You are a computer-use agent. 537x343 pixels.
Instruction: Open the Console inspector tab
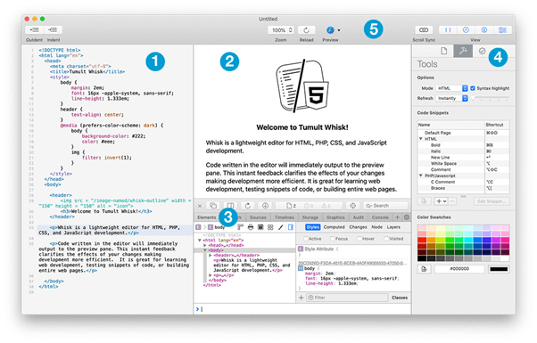point(380,217)
